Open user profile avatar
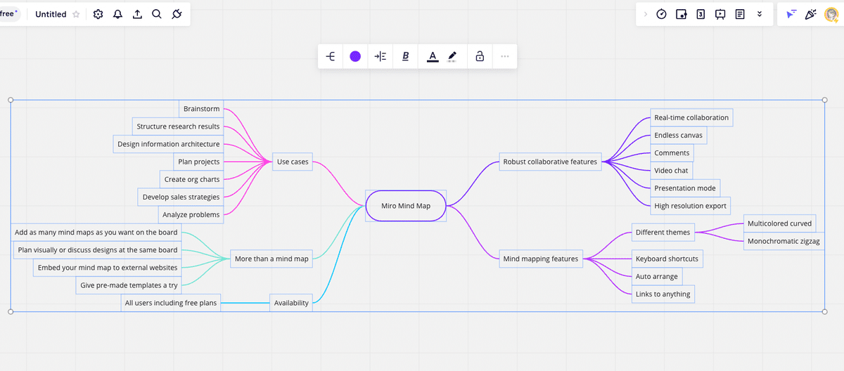This screenshot has height=371, width=844. tap(831, 14)
